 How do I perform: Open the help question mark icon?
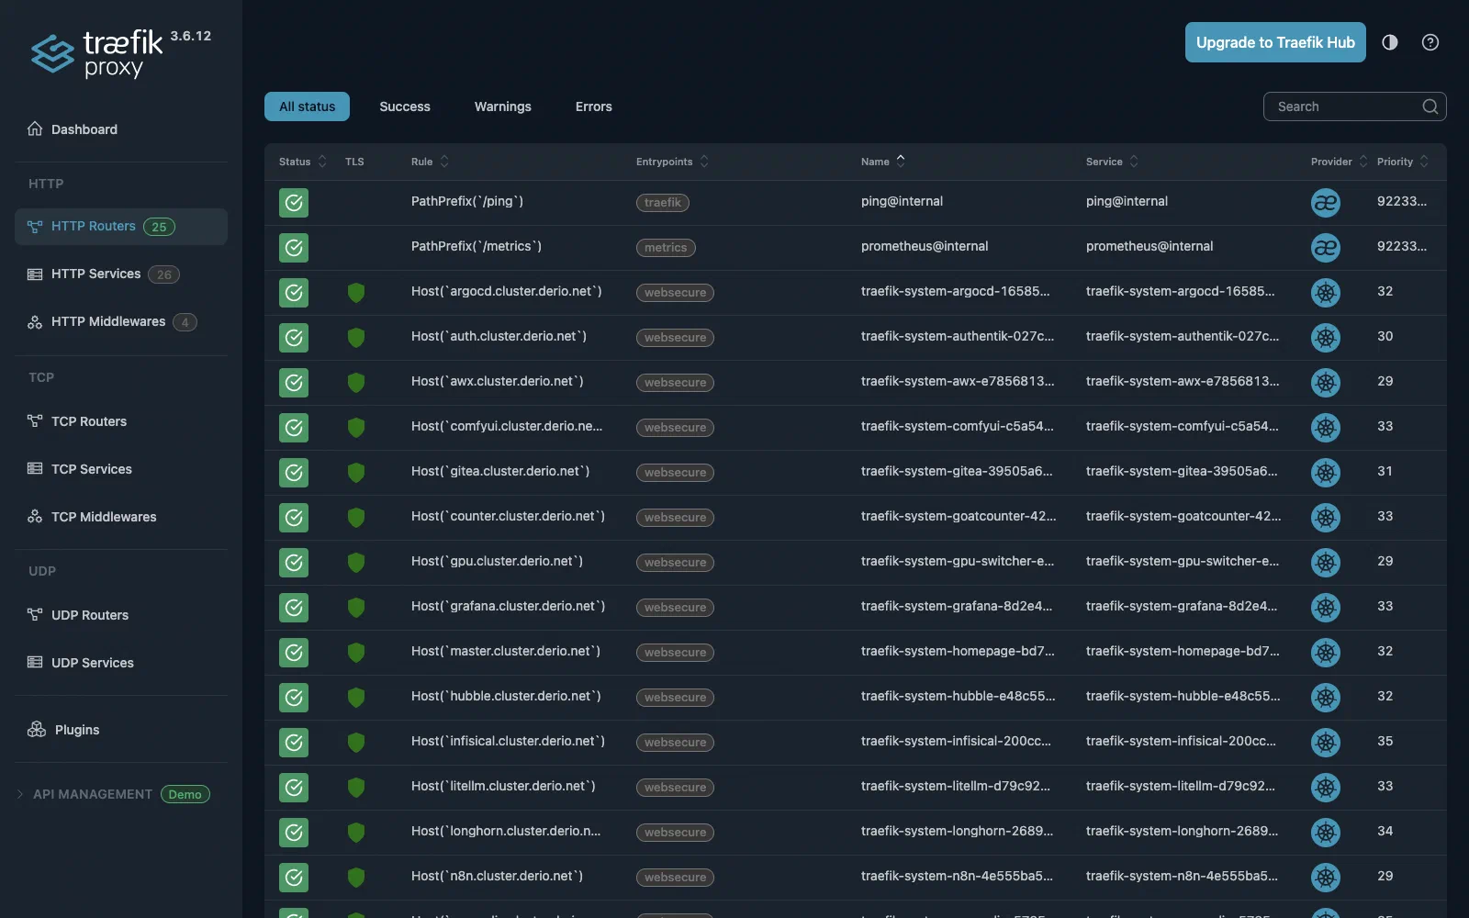coord(1430,42)
